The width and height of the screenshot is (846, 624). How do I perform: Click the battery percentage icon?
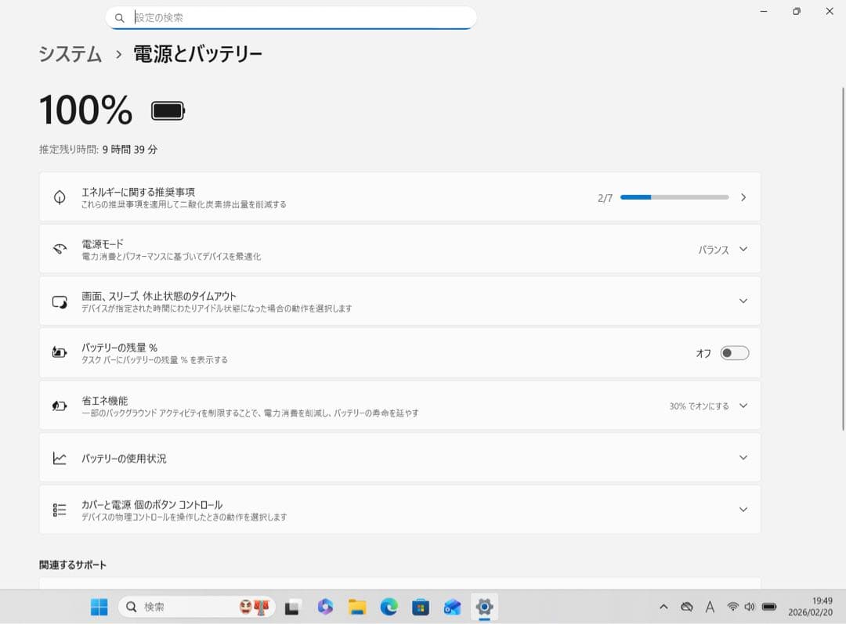coord(59,352)
